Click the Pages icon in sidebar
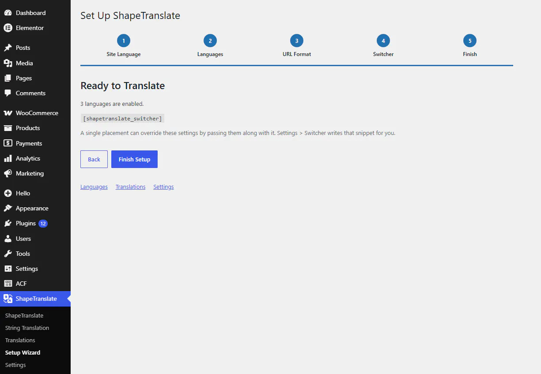Screen dimensions: 541x374 pyautogui.click(x=8, y=78)
